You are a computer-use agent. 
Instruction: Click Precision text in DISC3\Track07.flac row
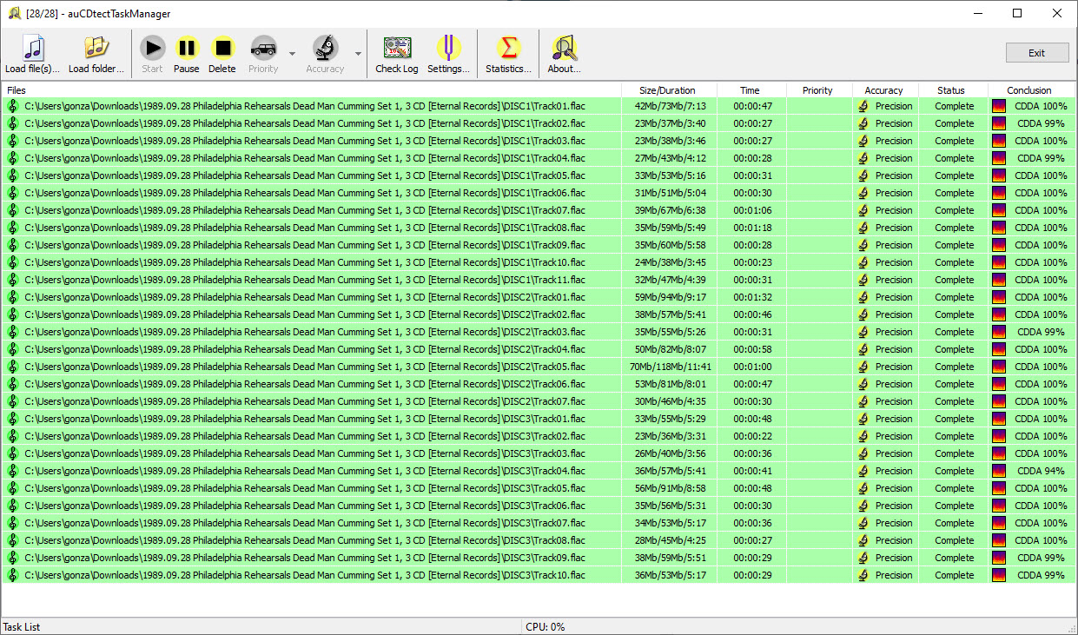pyautogui.click(x=894, y=523)
